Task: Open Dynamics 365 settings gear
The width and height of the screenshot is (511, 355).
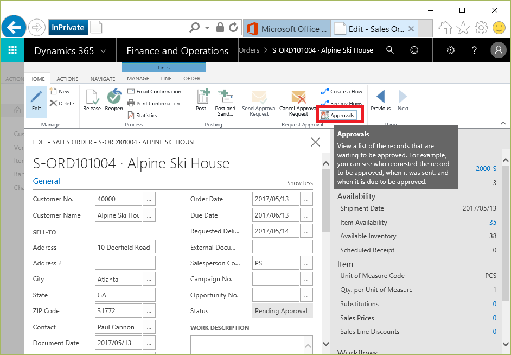Action: pos(451,50)
